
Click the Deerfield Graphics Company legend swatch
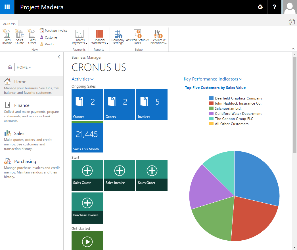click(211, 98)
